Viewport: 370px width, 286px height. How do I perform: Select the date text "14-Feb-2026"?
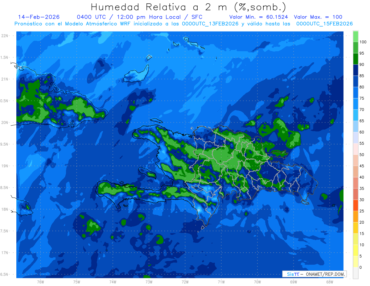tap(39, 17)
